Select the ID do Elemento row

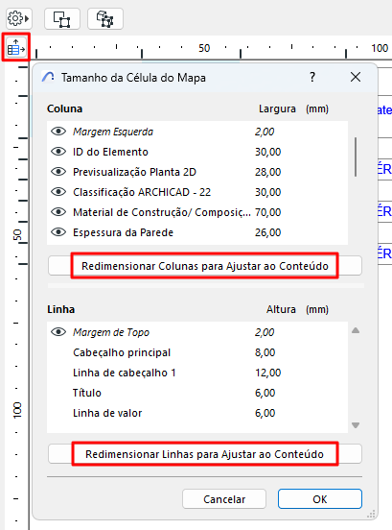coord(197,152)
